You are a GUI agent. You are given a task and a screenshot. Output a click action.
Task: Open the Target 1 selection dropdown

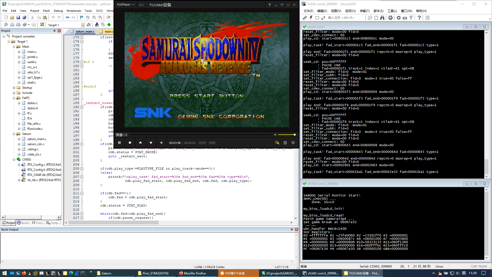(x=83, y=25)
